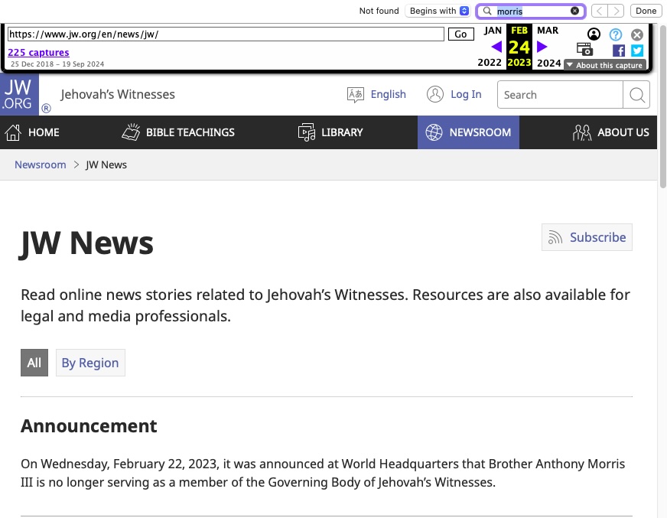Select year 2024 in Wayback timeline

(548, 63)
